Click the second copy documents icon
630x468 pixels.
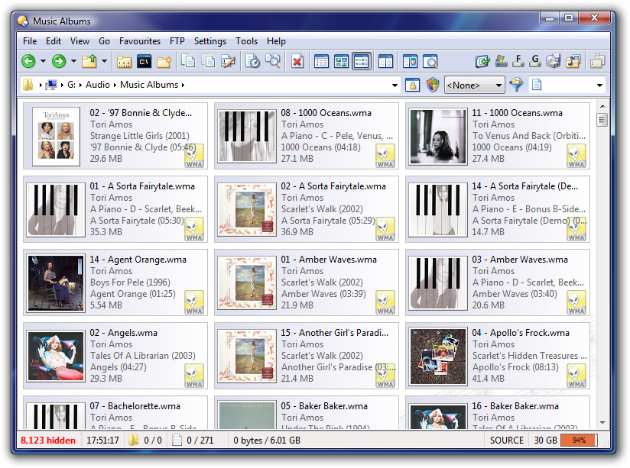208,61
